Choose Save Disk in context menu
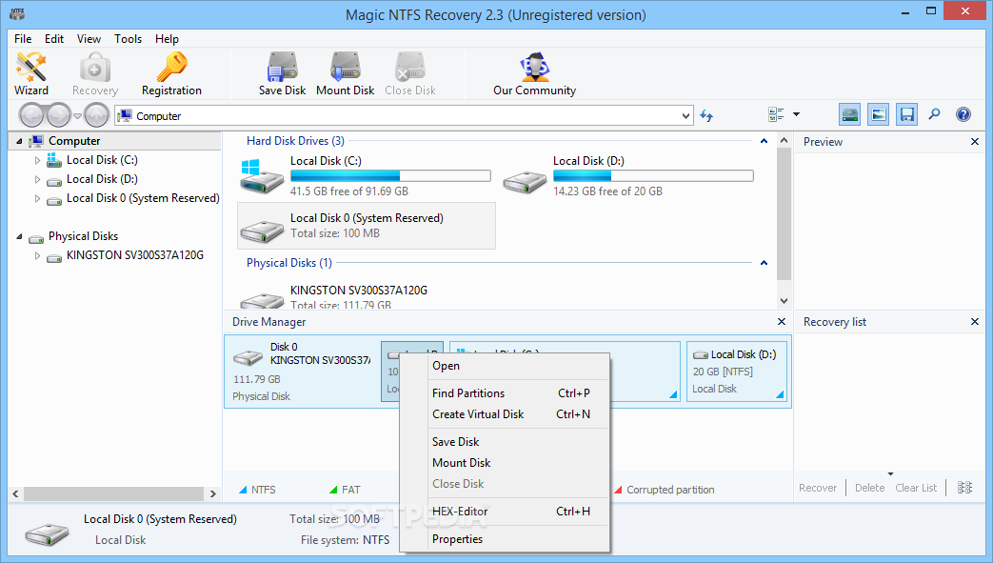 505,442
